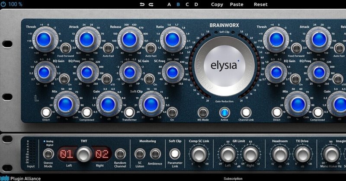This screenshot has height=181, width=346.
Task: Click the Paste button
Action: click(237, 4)
